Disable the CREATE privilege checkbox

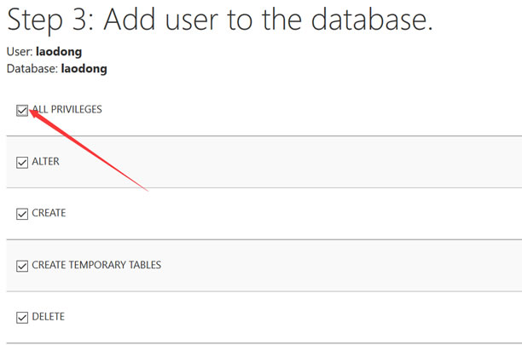[x=22, y=214]
